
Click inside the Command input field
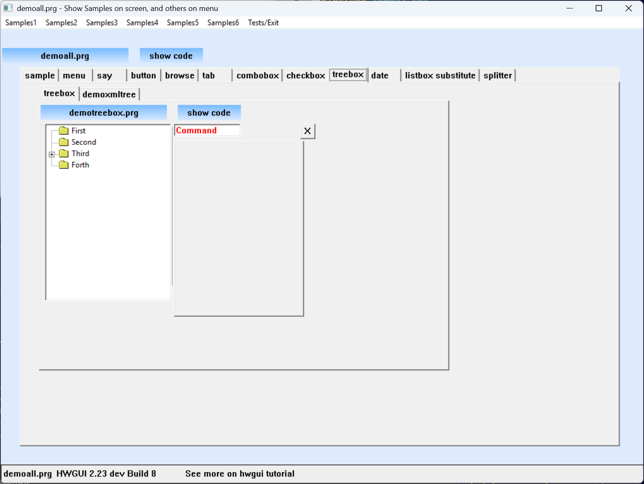207,131
